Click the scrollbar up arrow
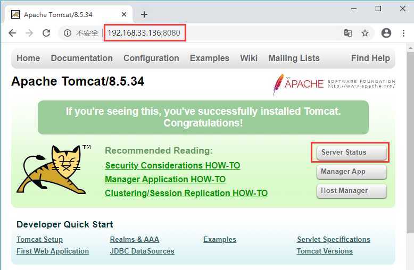The height and width of the screenshot is (270, 414). point(411,48)
